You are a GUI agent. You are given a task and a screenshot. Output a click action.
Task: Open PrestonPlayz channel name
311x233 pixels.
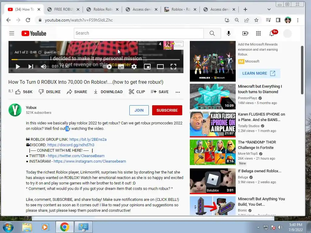click(247, 98)
